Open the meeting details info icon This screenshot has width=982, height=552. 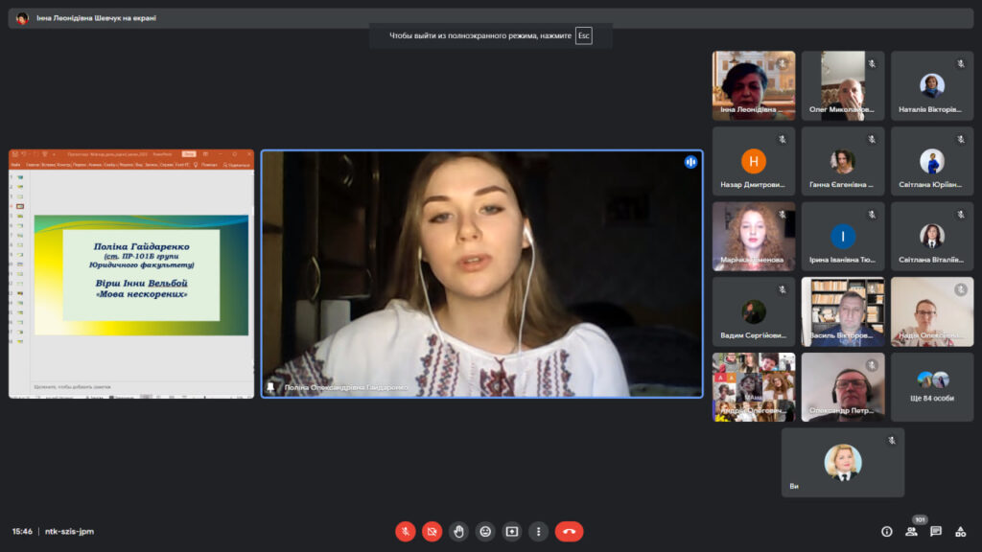pos(886,531)
